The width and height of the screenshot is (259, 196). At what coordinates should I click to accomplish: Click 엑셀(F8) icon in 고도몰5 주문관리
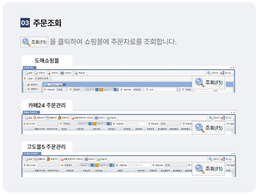pyautogui.click(x=99, y=159)
